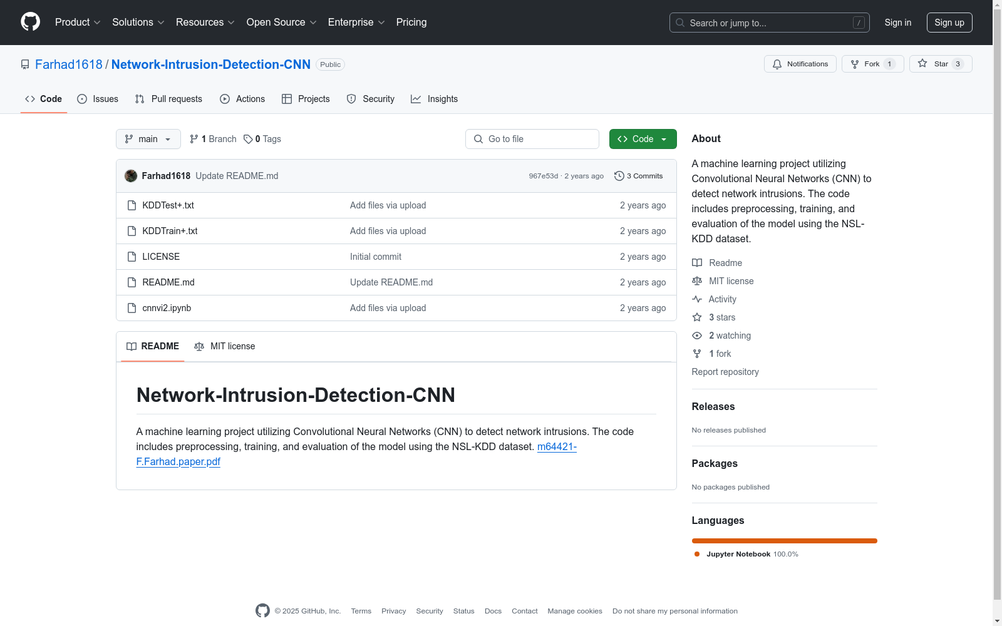
Task: Click the search magnifier icon in header
Action: pyautogui.click(x=680, y=23)
